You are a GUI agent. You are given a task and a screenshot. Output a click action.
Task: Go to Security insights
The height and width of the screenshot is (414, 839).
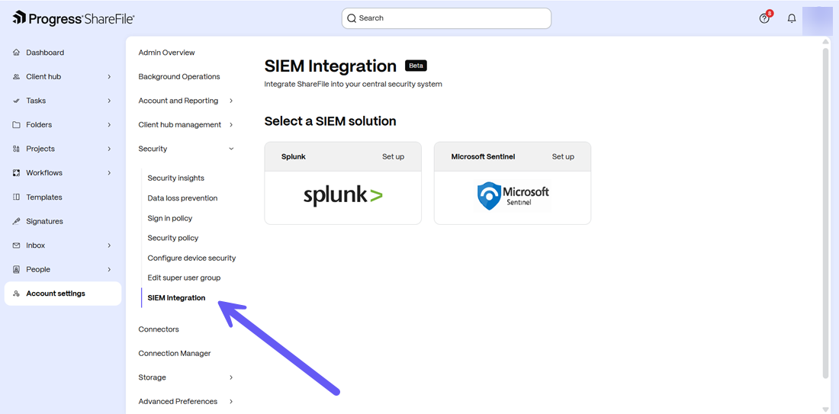point(176,178)
